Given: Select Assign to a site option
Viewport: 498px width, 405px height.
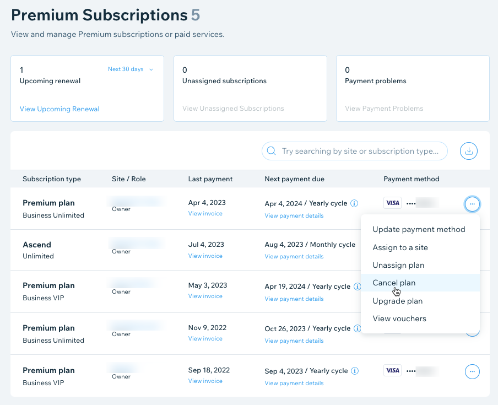Looking at the screenshot, I should coord(400,247).
